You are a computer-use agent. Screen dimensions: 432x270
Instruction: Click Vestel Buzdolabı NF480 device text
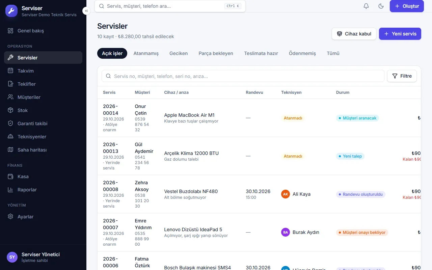pyautogui.click(x=191, y=191)
